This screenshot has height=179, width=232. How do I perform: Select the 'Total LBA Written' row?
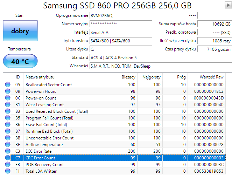coord(118,171)
